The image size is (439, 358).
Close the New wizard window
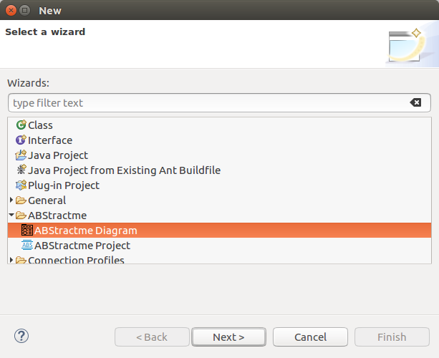9,10
